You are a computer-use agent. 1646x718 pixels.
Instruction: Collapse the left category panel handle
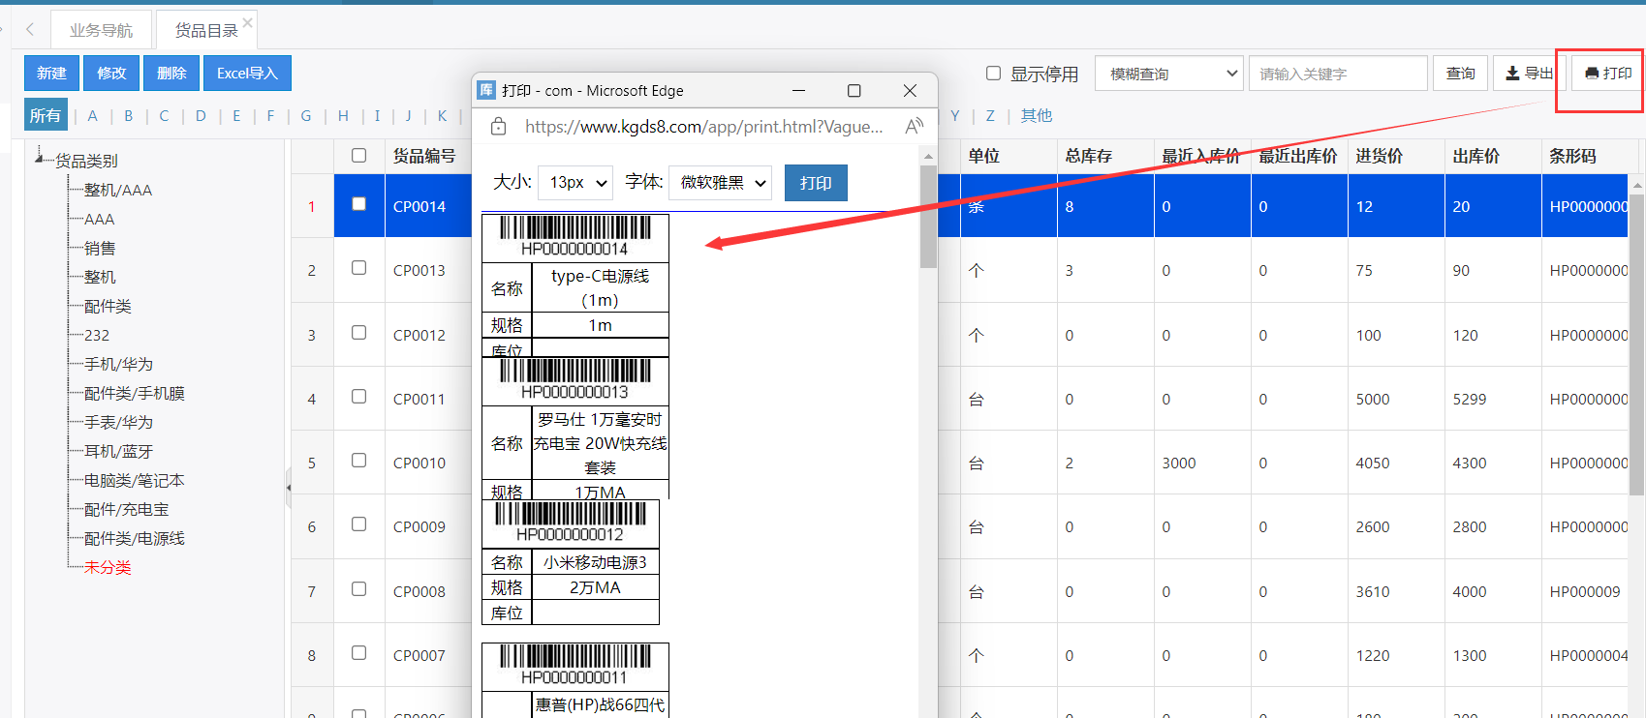[x=288, y=488]
